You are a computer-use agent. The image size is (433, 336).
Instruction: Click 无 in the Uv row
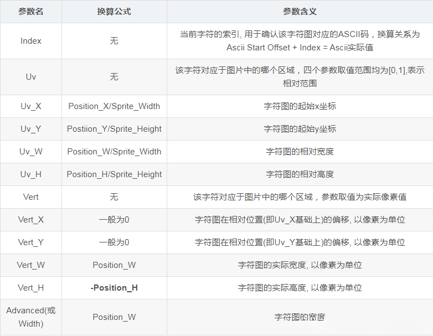tap(114, 77)
